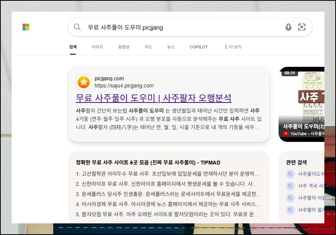Click search icon beside 사주팔자 풀이 suggestion
This screenshot has height=235, width=336.
(x=290, y=210)
